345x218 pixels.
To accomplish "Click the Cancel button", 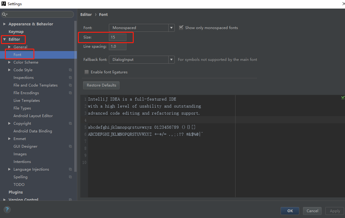I will [312, 211].
